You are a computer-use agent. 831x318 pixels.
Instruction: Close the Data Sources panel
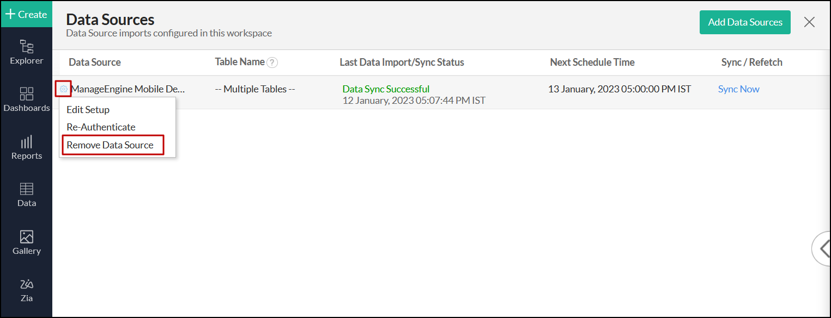pyautogui.click(x=809, y=22)
